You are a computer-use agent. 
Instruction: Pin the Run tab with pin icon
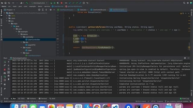[5, 89]
